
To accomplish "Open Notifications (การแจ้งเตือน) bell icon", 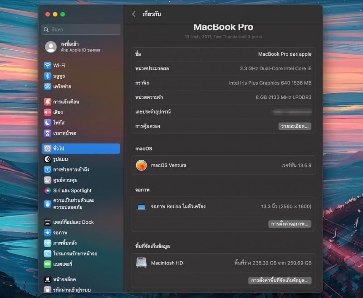I will click(48, 101).
